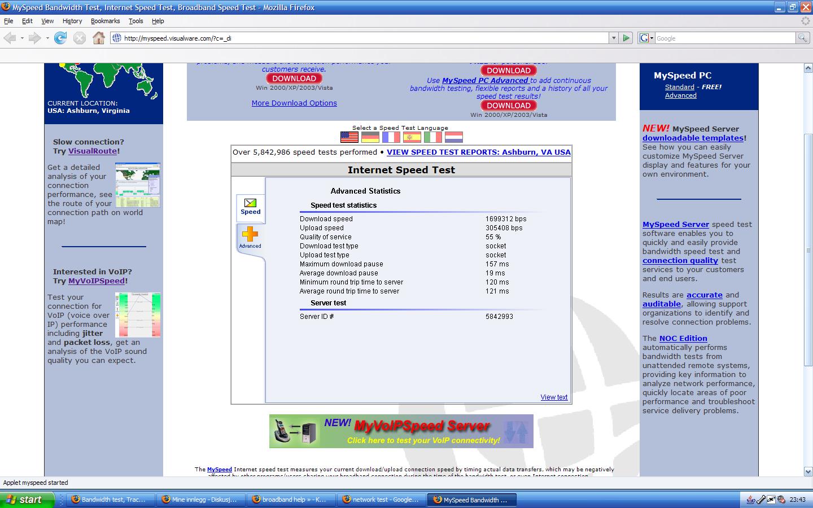Screen dimensions: 813x508
Task: Select the Spanish flag language
Action: [412, 137]
